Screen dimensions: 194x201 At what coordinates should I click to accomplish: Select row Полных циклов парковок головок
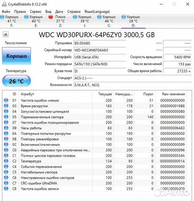coord(94,156)
